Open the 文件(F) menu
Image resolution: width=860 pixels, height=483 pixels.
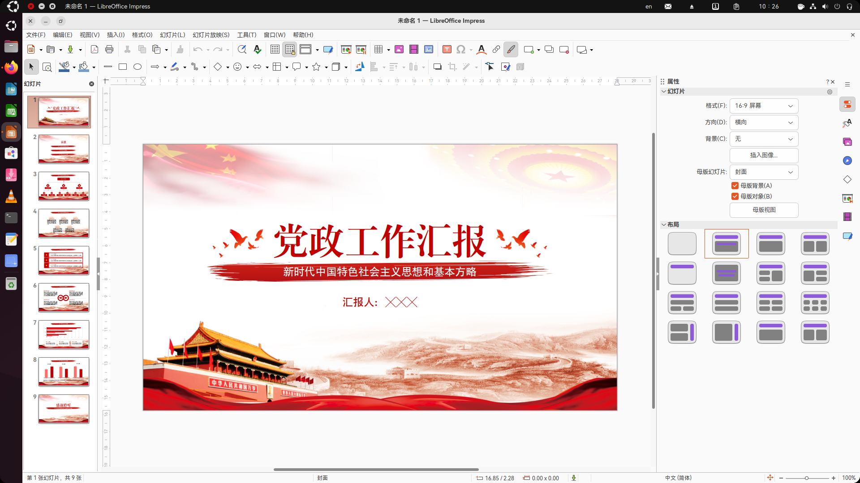point(36,35)
